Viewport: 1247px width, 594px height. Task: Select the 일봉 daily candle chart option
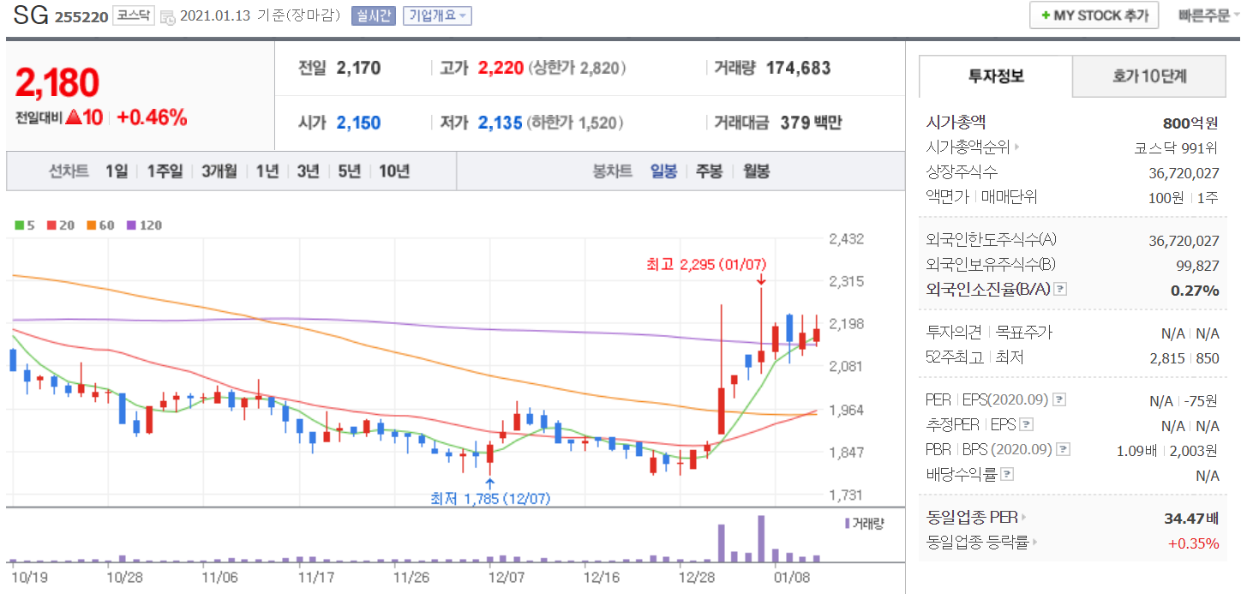click(x=663, y=171)
